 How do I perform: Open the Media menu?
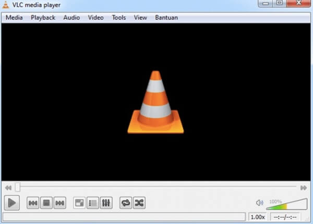pos(14,18)
